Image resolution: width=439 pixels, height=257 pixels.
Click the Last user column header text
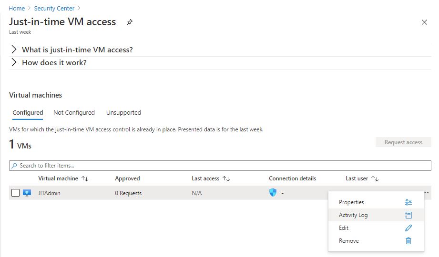coord(357,178)
